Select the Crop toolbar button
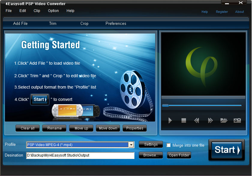 [84, 24]
